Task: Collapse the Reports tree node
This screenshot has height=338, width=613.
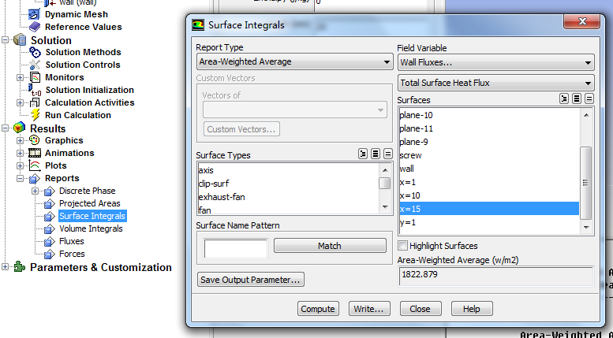Action: pyautogui.click(x=20, y=178)
